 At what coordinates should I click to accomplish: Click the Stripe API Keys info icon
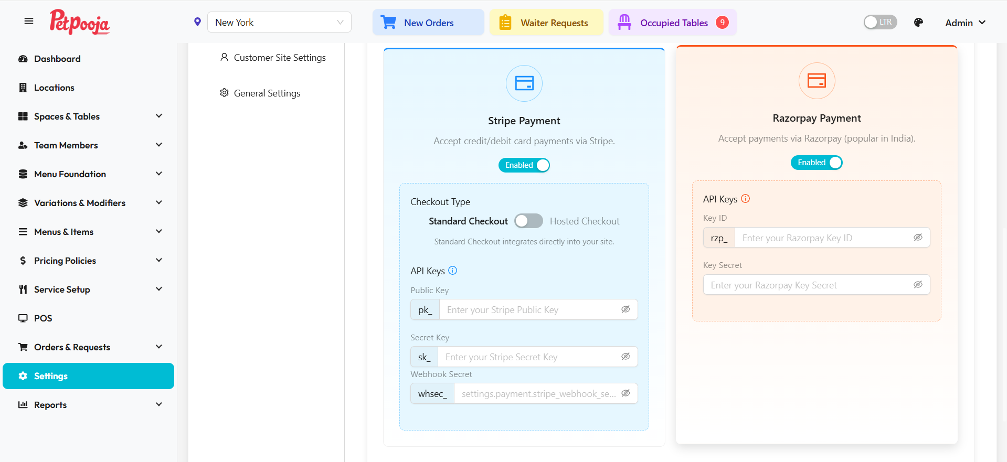(x=453, y=271)
